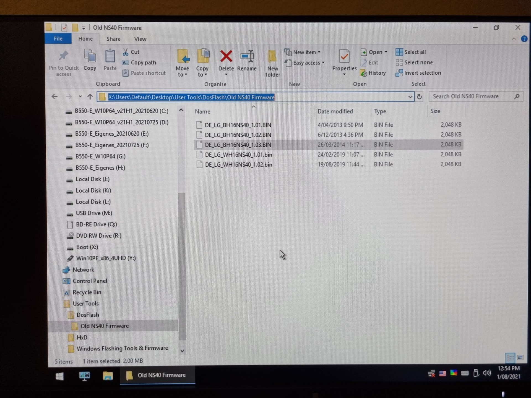
Task: Click Select all button
Action: (411, 52)
